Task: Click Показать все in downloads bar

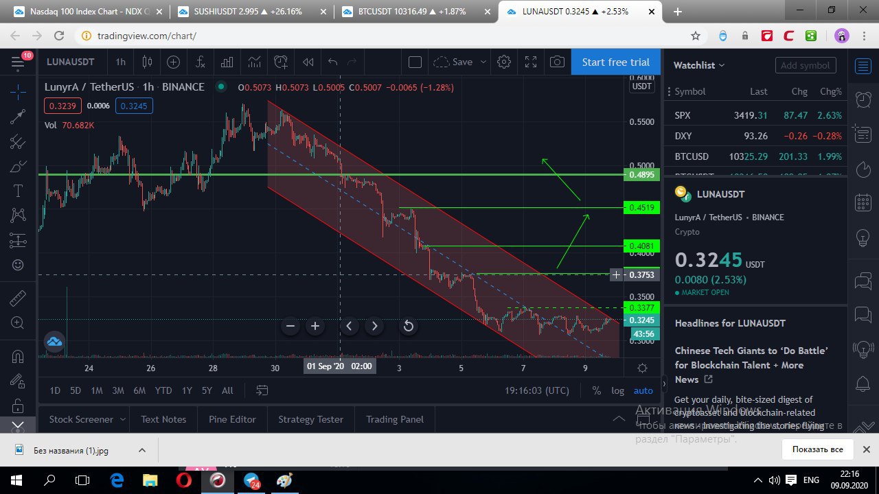Action: [x=817, y=449]
